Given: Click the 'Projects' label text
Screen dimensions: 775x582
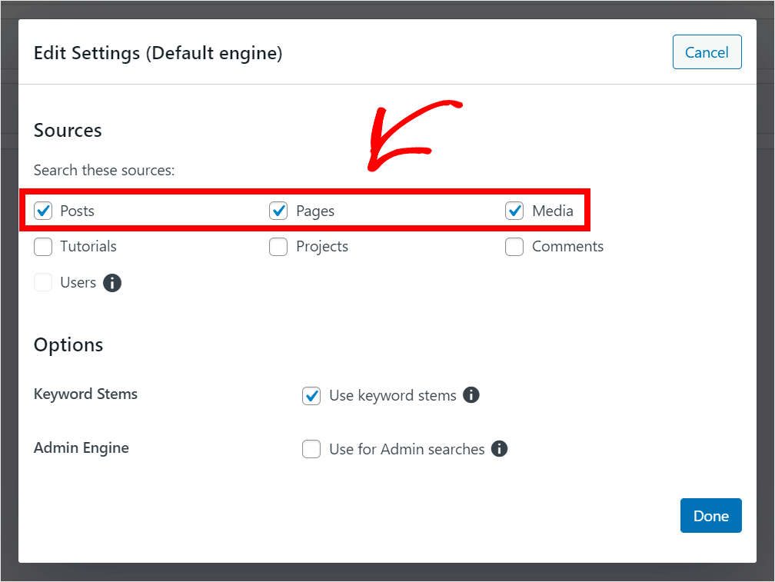Looking at the screenshot, I should (x=322, y=247).
